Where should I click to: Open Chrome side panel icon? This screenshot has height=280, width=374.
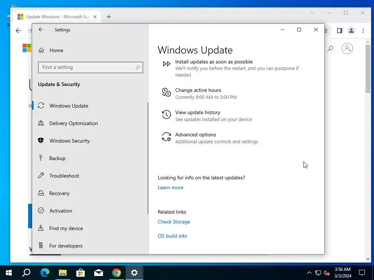pos(340,31)
